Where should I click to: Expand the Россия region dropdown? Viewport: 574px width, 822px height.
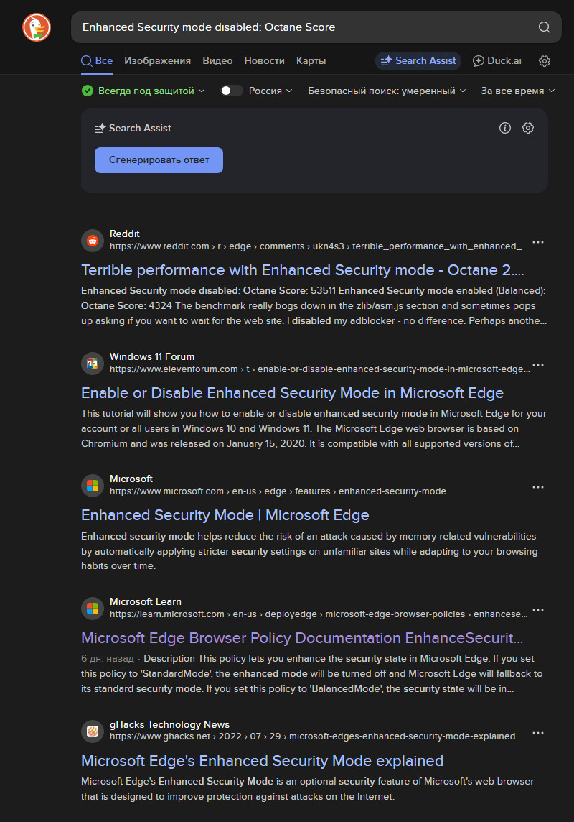[270, 91]
